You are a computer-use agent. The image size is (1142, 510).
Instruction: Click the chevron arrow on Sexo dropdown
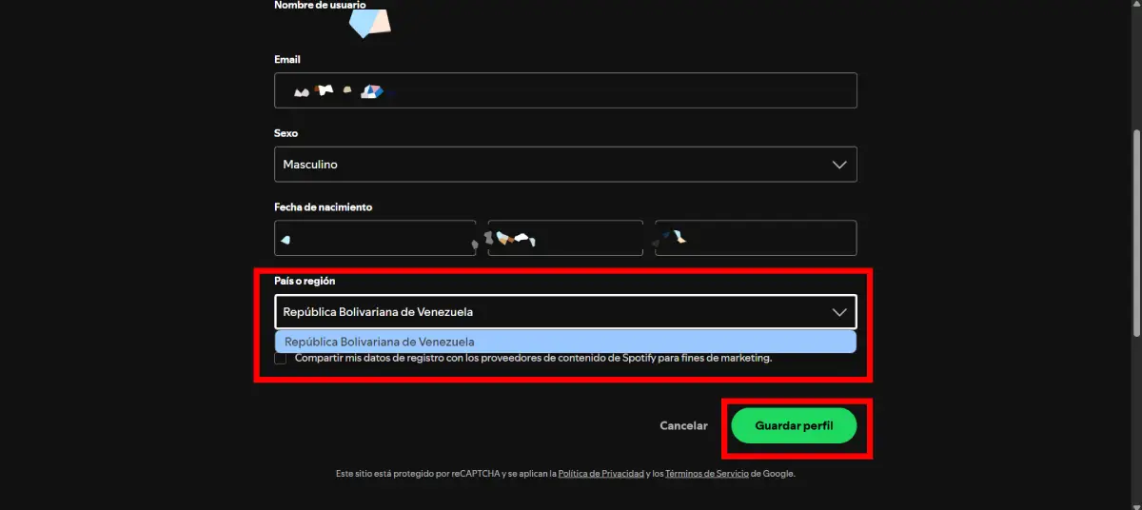(x=838, y=165)
